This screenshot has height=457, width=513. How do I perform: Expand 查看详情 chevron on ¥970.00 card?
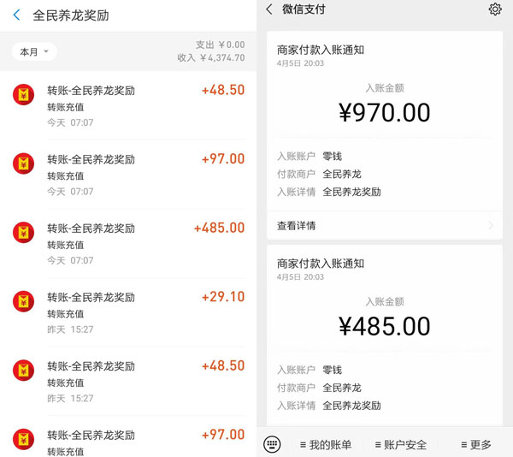point(491,225)
